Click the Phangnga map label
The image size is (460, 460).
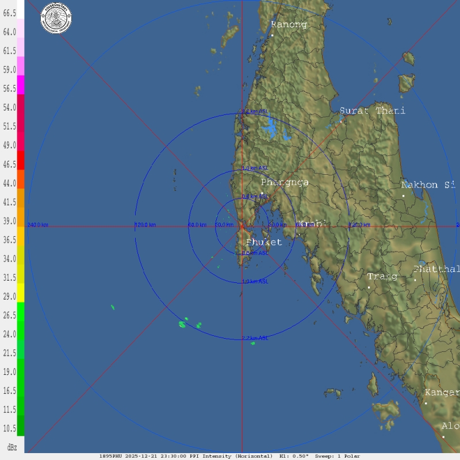(285, 182)
